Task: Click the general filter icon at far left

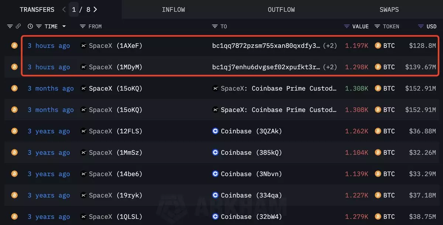Action: [10, 27]
